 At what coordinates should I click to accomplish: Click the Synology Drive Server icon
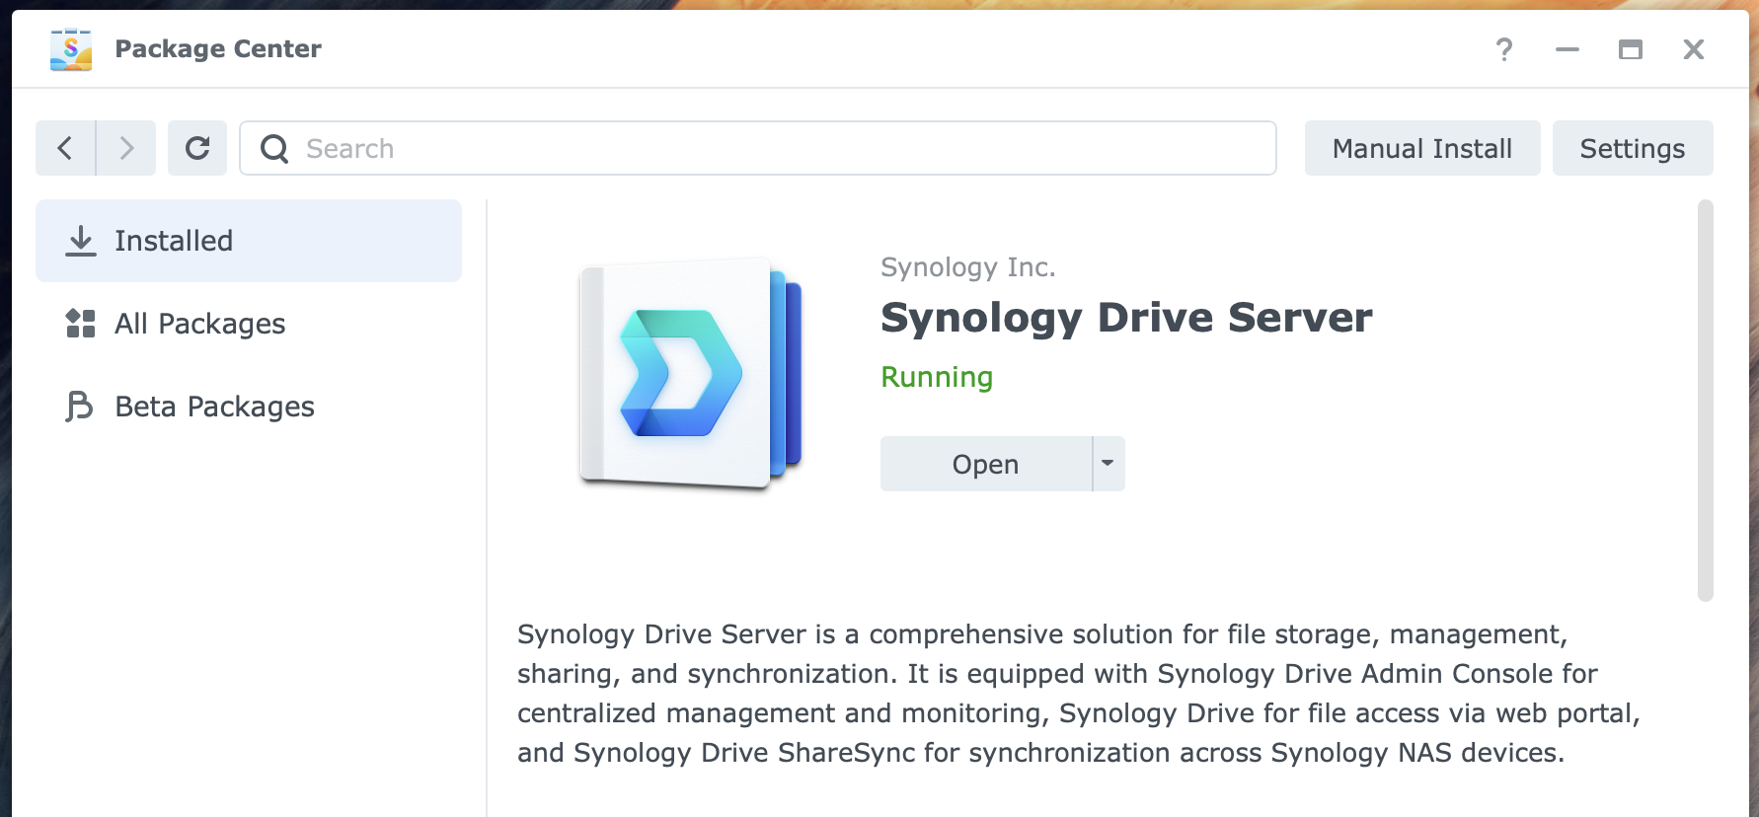[691, 374]
